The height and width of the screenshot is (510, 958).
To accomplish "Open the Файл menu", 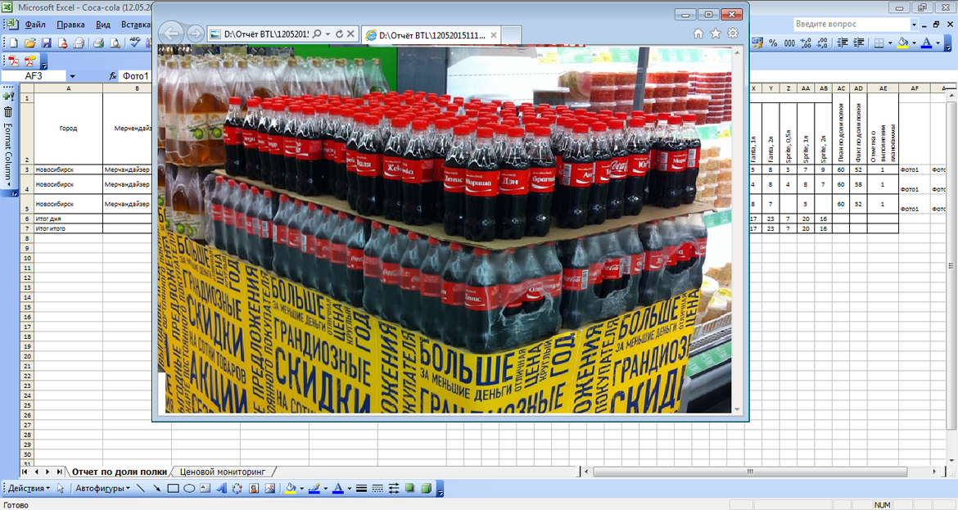I will pyautogui.click(x=34, y=25).
